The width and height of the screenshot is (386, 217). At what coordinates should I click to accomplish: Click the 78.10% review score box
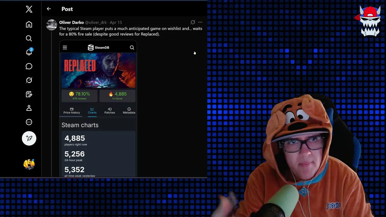pyautogui.click(x=79, y=96)
